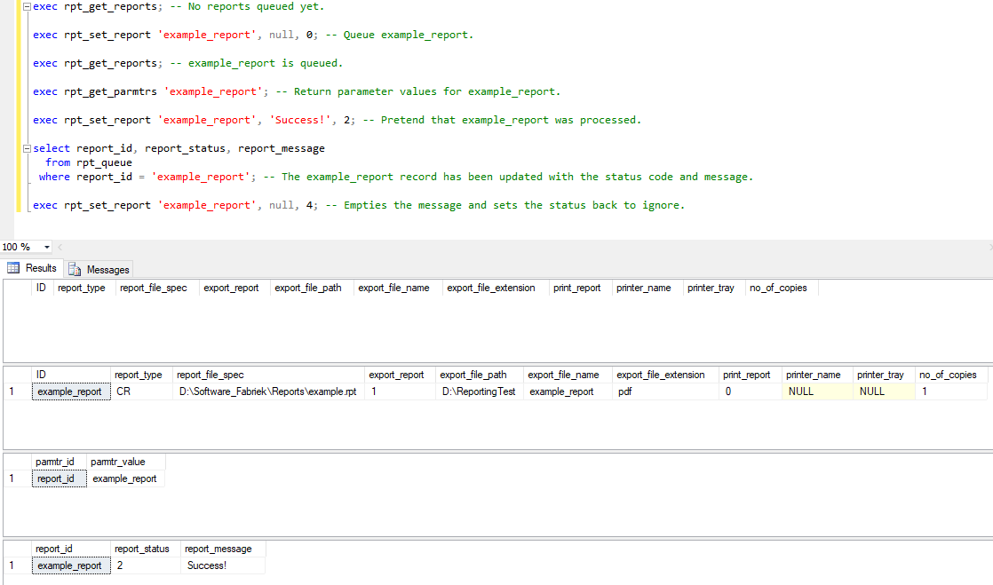Open the 100 % zoom dropdown

47,247
